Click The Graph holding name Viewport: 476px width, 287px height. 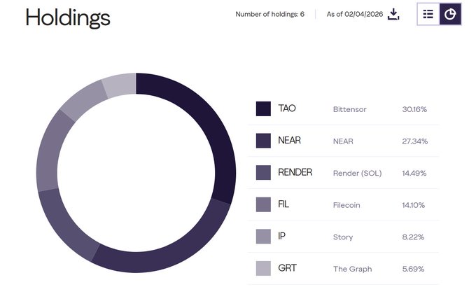tap(352, 269)
